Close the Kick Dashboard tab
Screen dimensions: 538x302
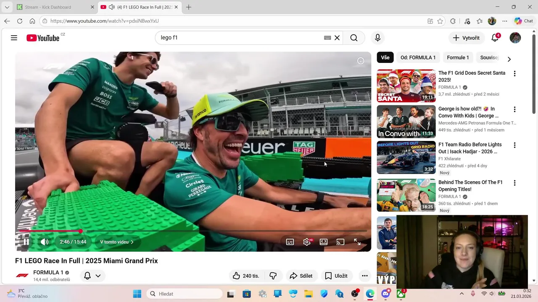pos(92,7)
